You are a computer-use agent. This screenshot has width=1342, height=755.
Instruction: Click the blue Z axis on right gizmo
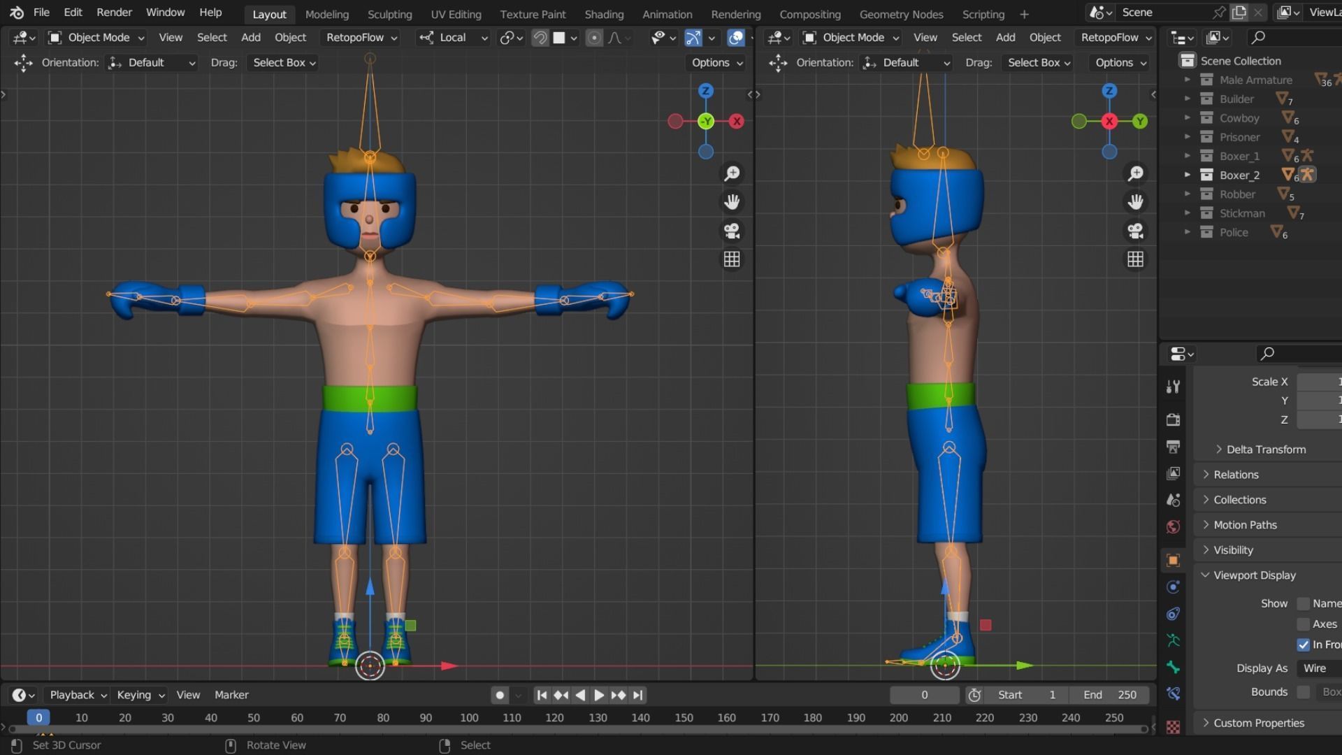[1109, 91]
